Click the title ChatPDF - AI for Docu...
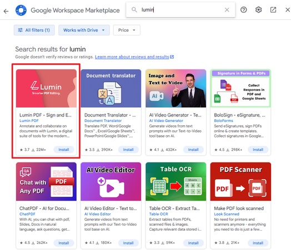Image resolution: width=291 pixels, height=250 pixels. [x=44, y=208]
